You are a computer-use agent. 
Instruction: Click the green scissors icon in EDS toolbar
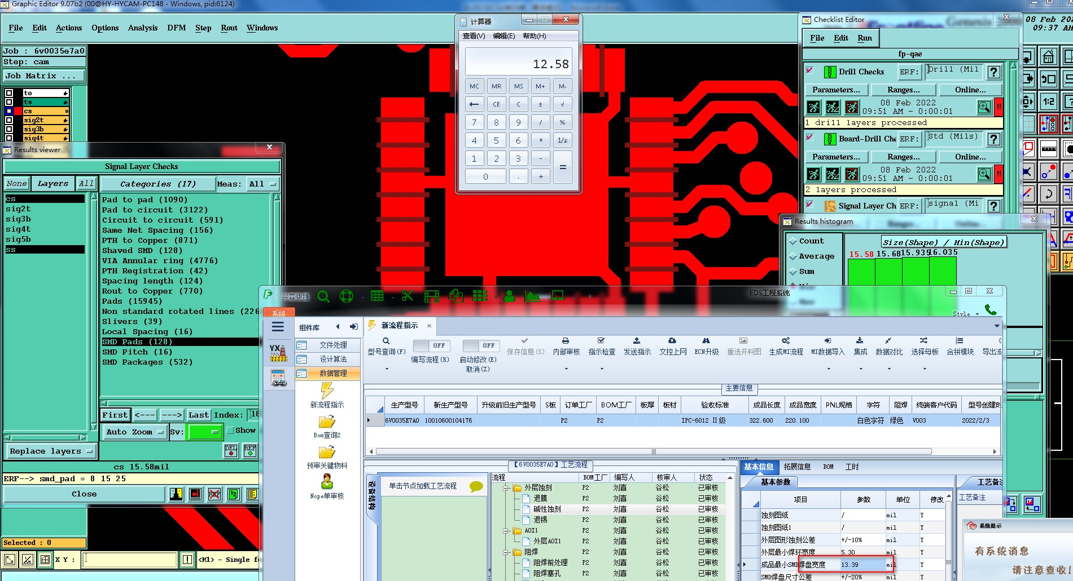point(407,296)
